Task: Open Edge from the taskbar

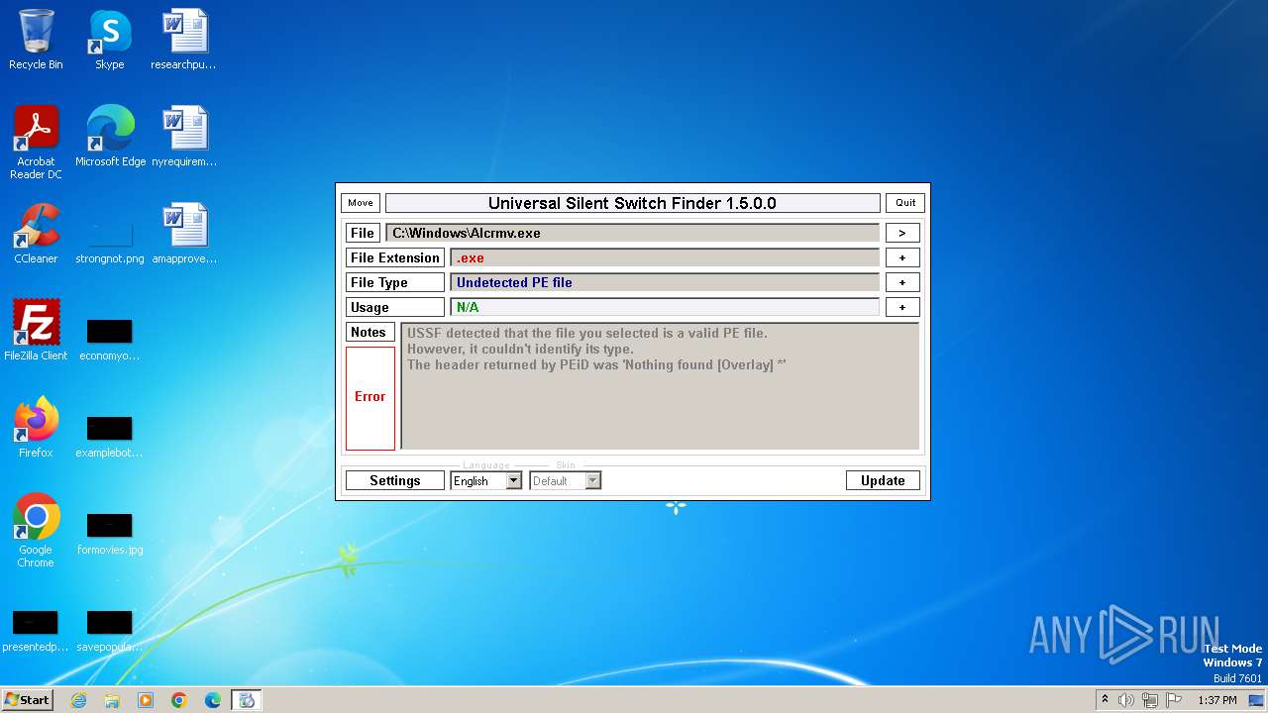Action: [x=213, y=700]
